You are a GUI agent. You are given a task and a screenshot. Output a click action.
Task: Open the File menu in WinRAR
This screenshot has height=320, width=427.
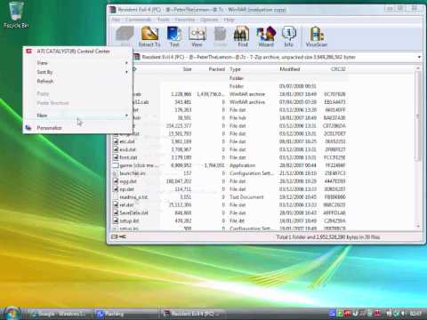[116, 20]
